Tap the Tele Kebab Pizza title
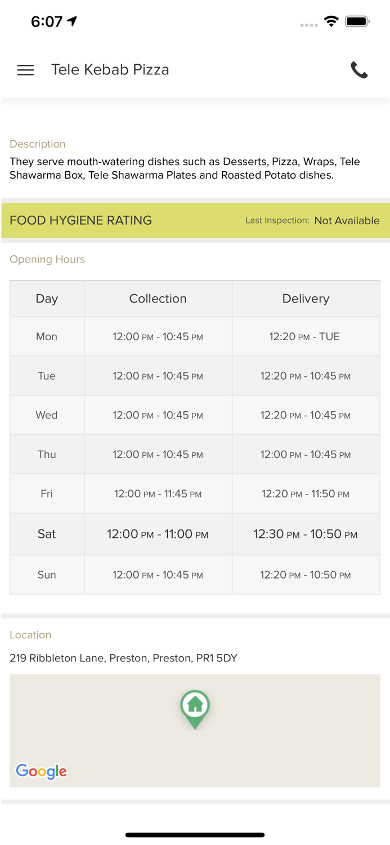Screen dimensions: 390x845 point(110,70)
